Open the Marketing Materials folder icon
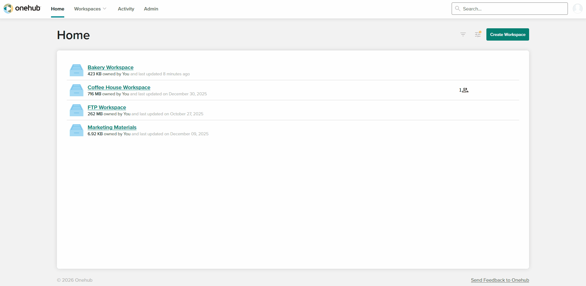The height and width of the screenshot is (286, 586). (x=77, y=130)
